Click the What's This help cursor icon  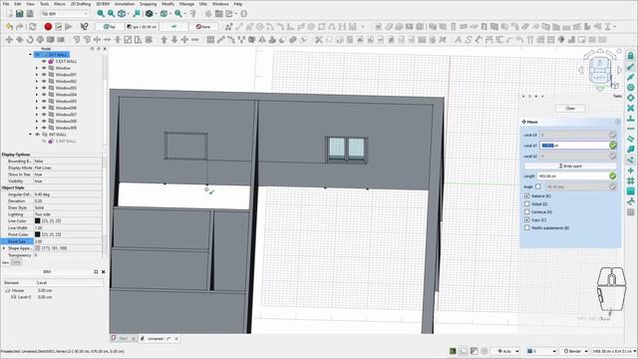pyautogui.click(x=84, y=27)
